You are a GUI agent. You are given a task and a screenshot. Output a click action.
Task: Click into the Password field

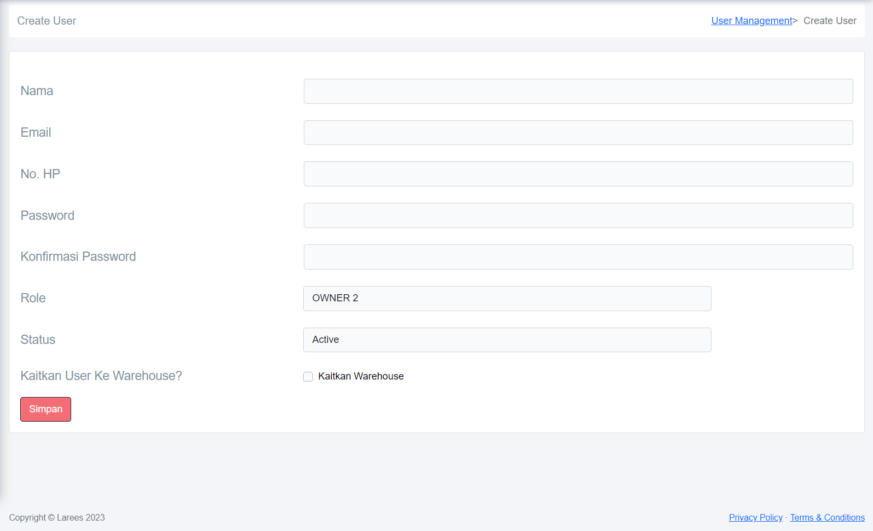point(578,215)
